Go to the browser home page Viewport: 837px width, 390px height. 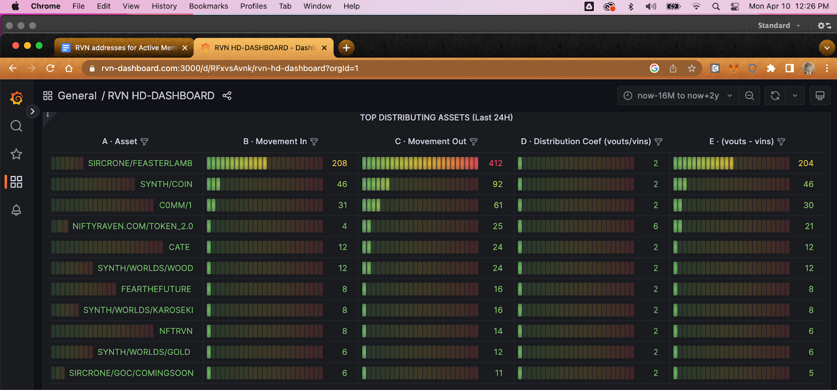point(69,68)
